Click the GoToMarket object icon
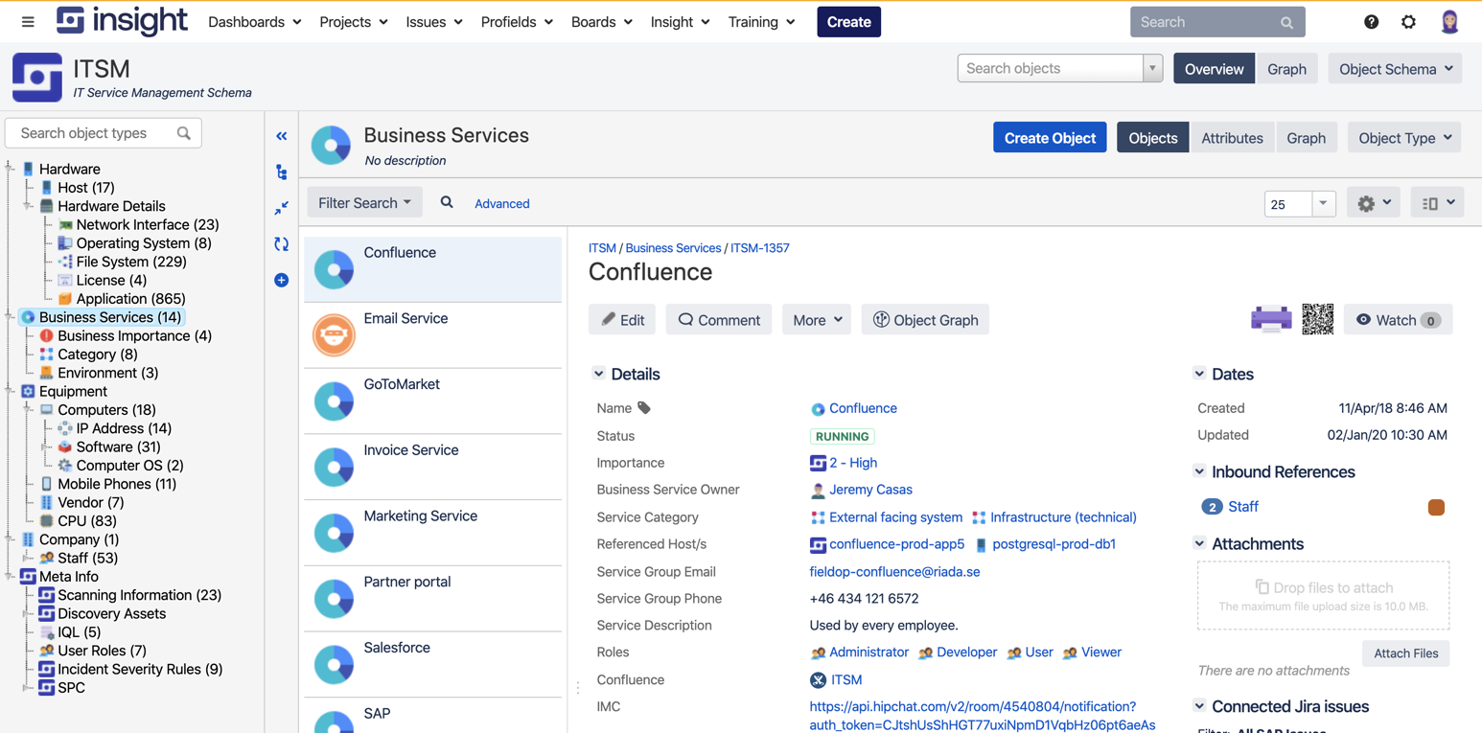Viewport: 1482px width, 733px height. (335, 401)
